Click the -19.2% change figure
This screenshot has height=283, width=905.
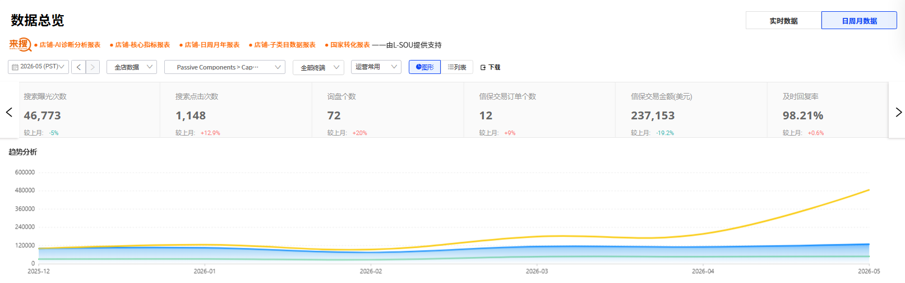click(665, 133)
